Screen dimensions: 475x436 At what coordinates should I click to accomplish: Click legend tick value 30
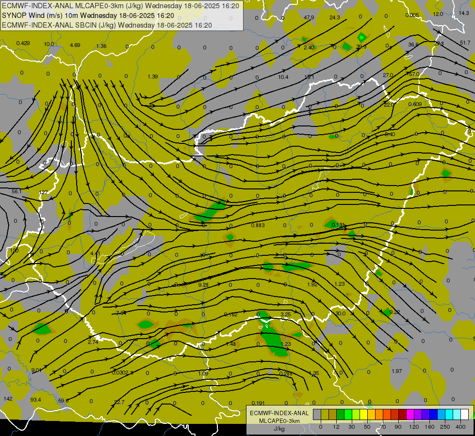[351, 427]
